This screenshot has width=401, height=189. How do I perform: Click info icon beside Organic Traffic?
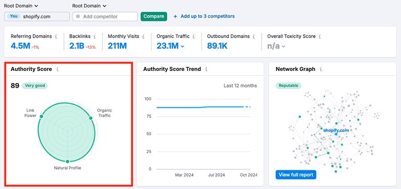[194, 36]
